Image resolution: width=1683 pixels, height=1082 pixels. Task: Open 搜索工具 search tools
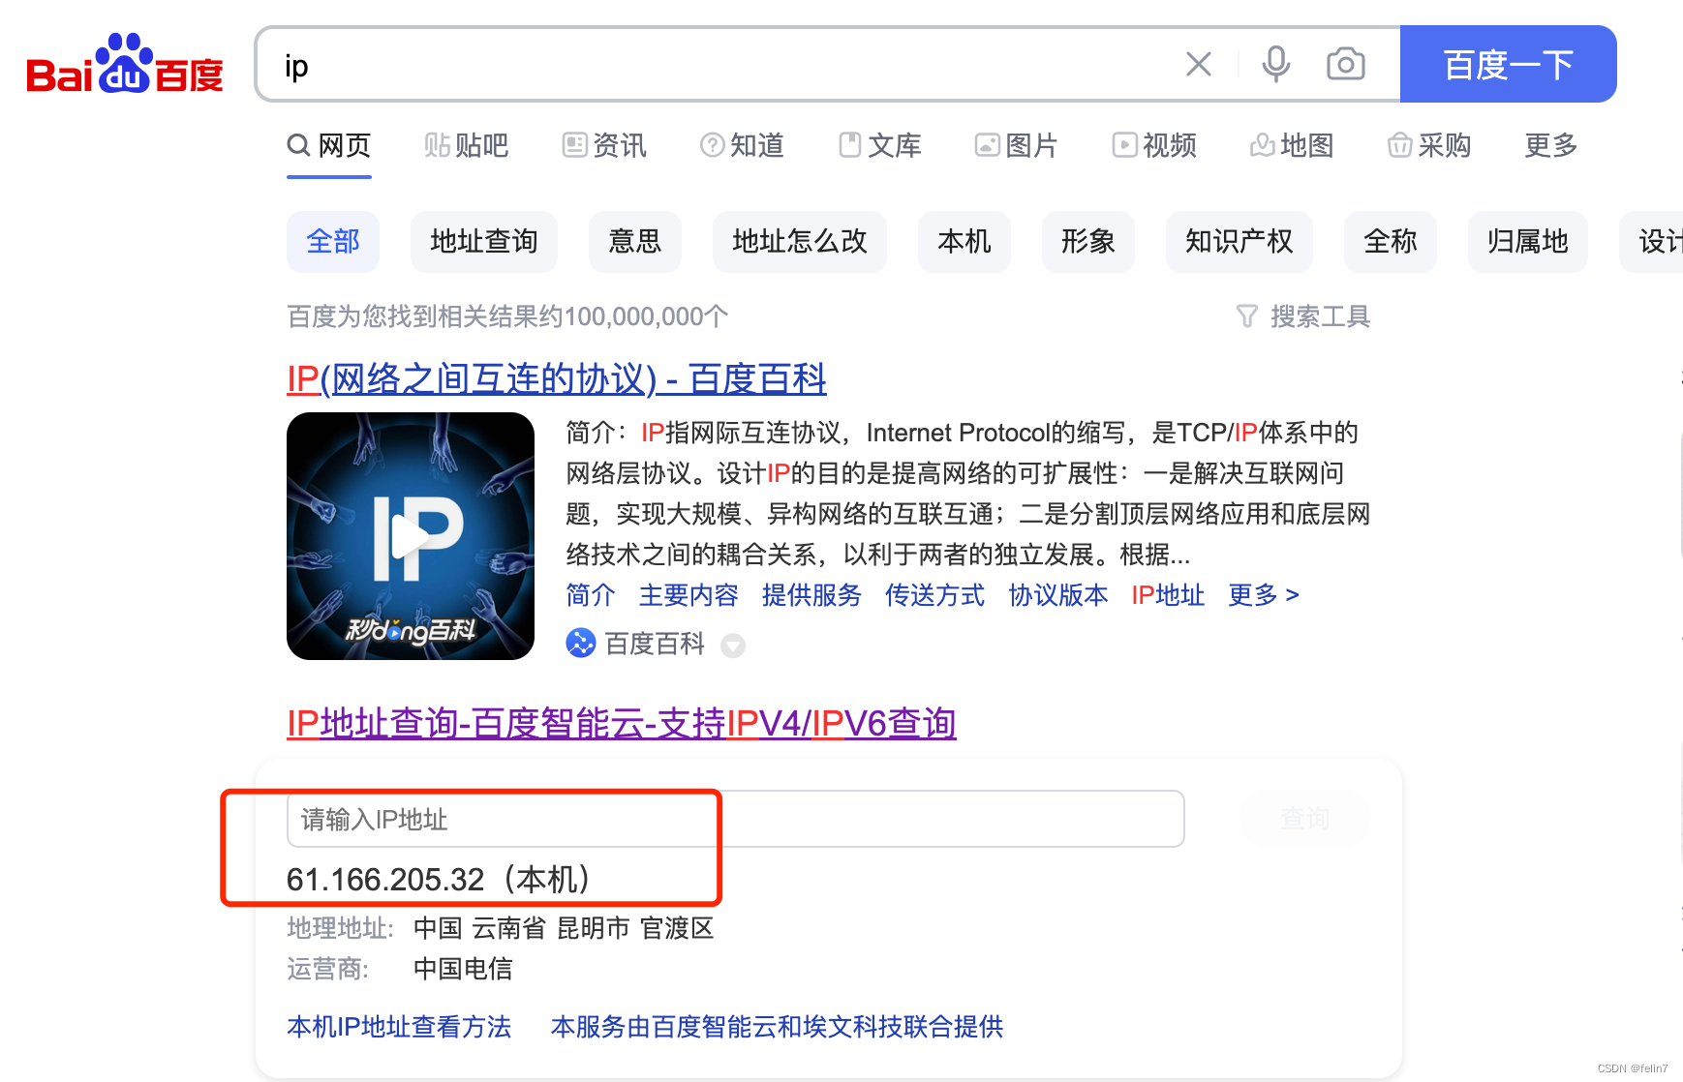pyautogui.click(x=1303, y=316)
